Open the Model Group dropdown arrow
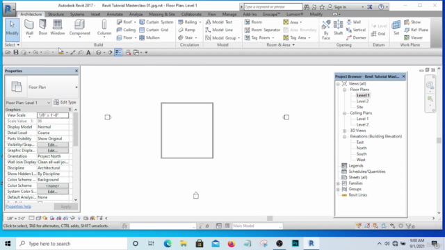Screen dimensions: 445x250 (x=239, y=38)
